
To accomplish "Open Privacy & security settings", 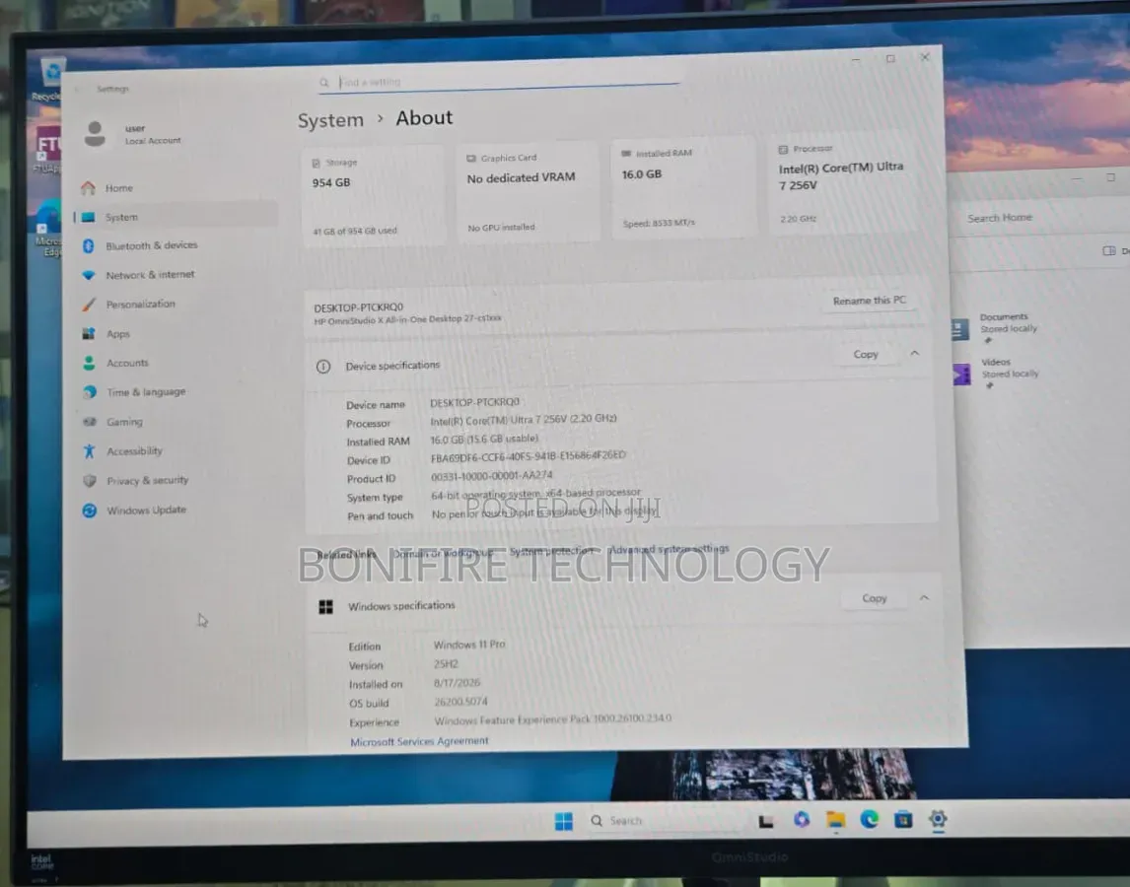I will (148, 481).
